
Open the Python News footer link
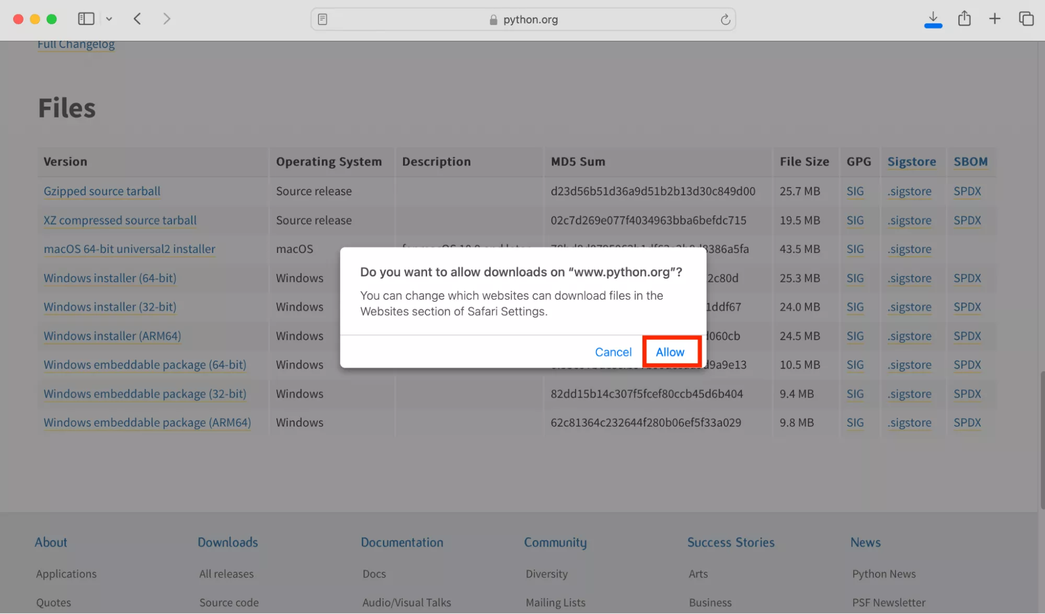(x=884, y=574)
